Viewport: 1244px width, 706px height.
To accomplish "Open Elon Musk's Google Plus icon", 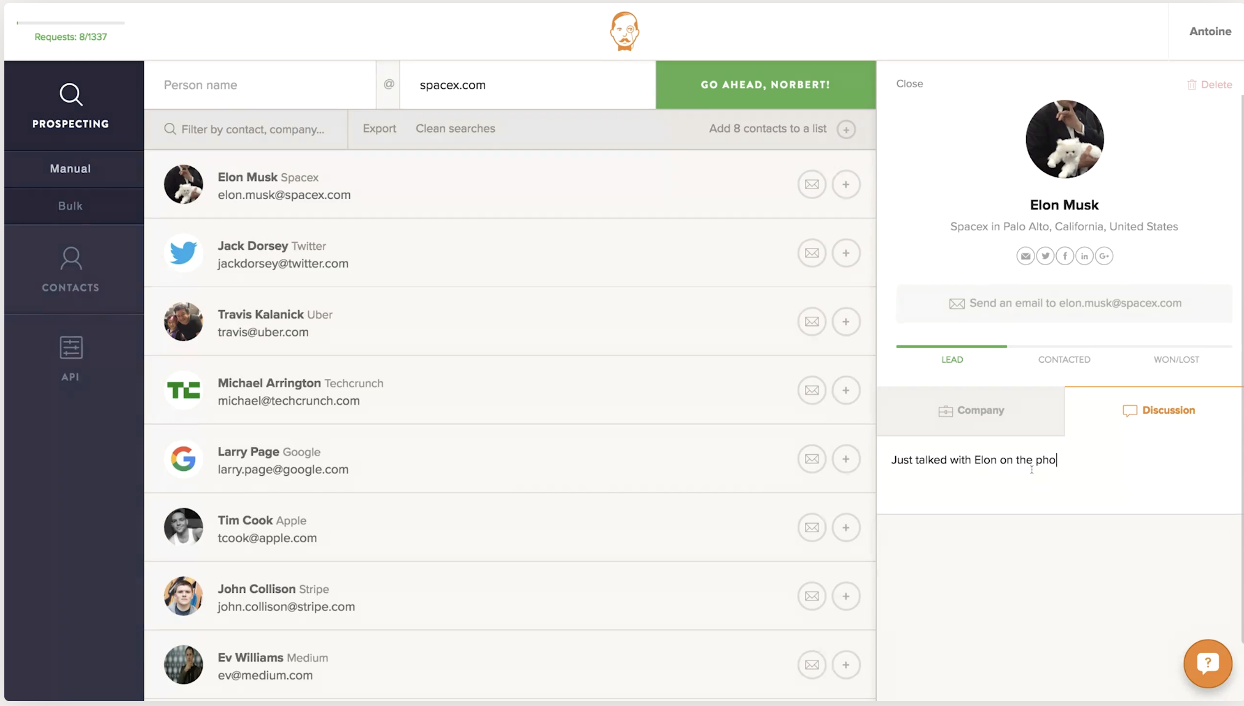I will (1104, 256).
